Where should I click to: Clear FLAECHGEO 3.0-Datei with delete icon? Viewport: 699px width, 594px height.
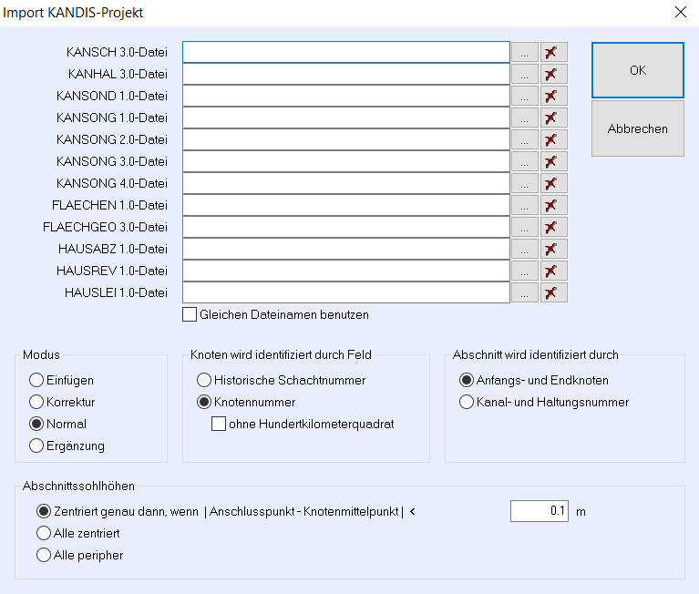pos(553,227)
